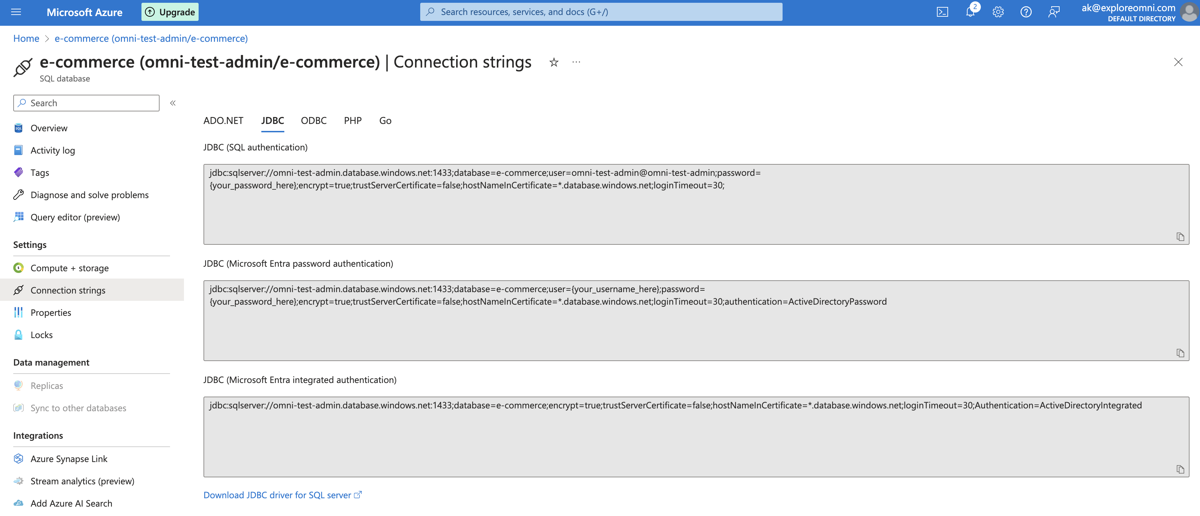Open the page ellipsis menu
The width and height of the screenshot is (1200, 516).
coord(576,62)
